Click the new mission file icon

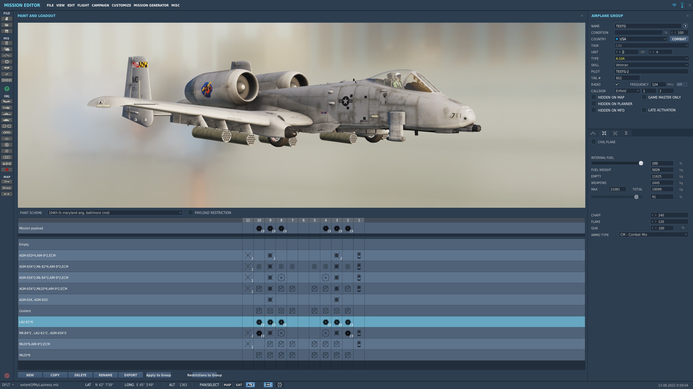[x=7, y=19]
